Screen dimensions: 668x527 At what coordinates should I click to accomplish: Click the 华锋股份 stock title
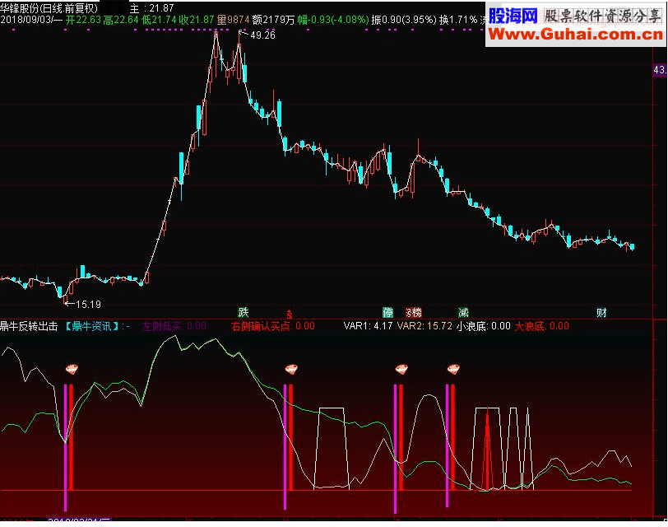20,7
